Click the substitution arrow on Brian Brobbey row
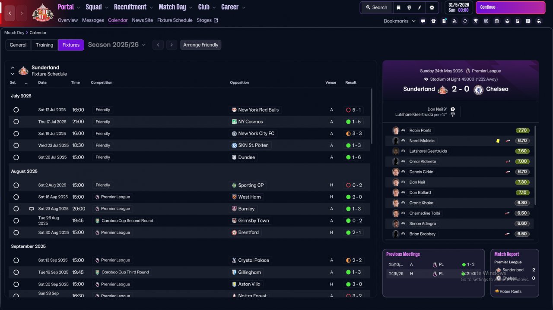Viewport: 553px width, 310px height. (x=508, y=234)
